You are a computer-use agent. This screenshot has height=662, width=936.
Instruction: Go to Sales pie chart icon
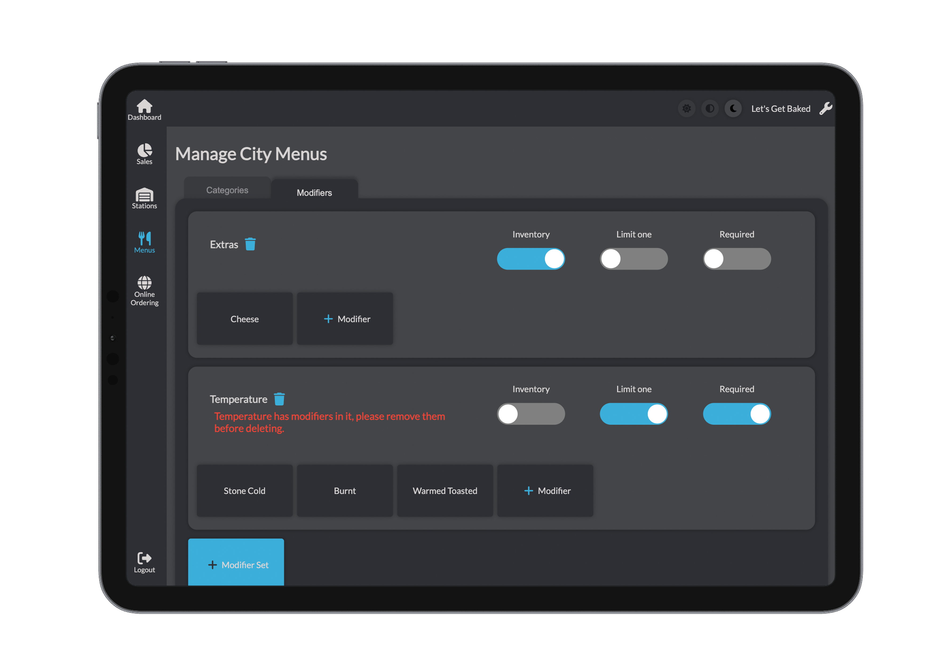point(144,151)
